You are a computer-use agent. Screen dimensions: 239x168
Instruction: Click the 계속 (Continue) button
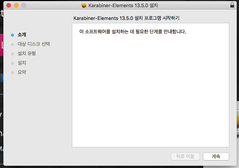pyautogui.click(x=216, y=156)
